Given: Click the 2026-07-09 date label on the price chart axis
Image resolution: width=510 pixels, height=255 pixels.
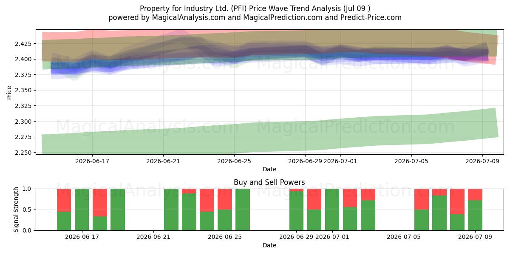Looking at the screenshot, I should tap(482, 161).
